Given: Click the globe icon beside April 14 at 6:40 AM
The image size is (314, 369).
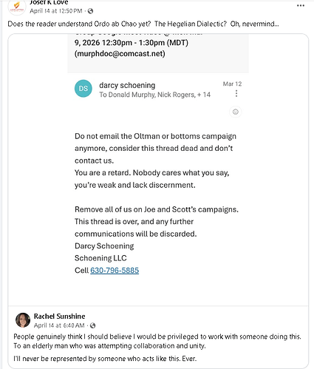Looking at the screenshot, I should pyautogui.click(x=92, y=325).
